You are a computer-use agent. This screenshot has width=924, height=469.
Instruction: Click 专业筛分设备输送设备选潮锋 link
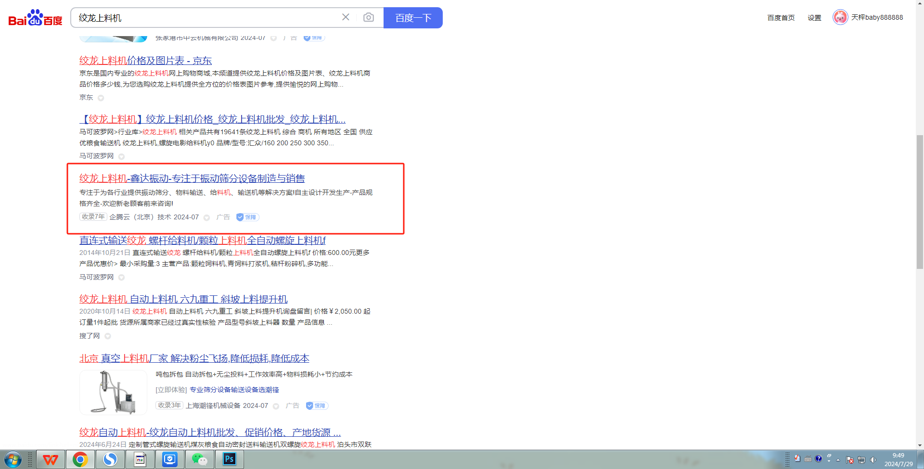pyautogui.click(x=234, y=390)
